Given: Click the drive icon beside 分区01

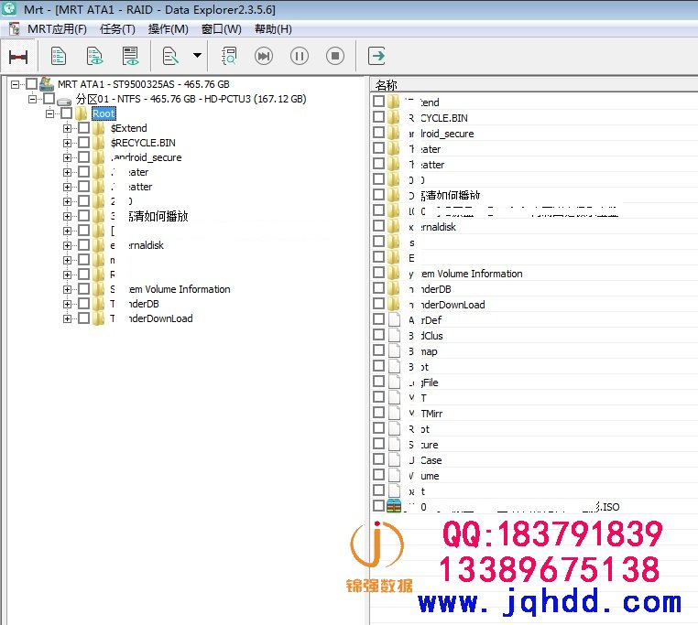Looking at the screenshot, I should click(x=64, y=101).
